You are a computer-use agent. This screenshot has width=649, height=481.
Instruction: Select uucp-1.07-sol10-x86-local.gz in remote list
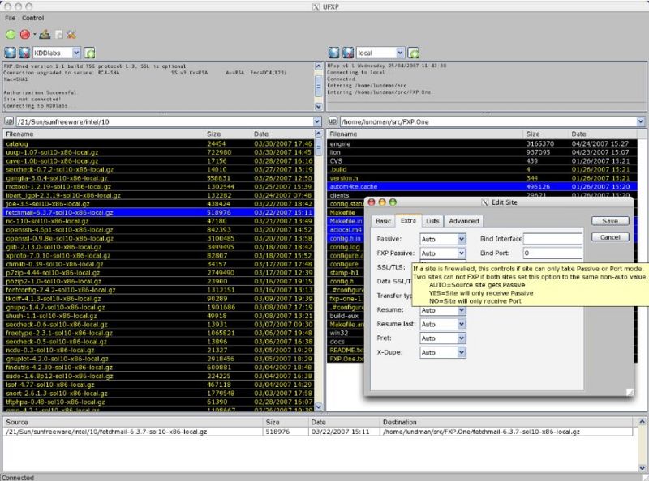[158, 152]
